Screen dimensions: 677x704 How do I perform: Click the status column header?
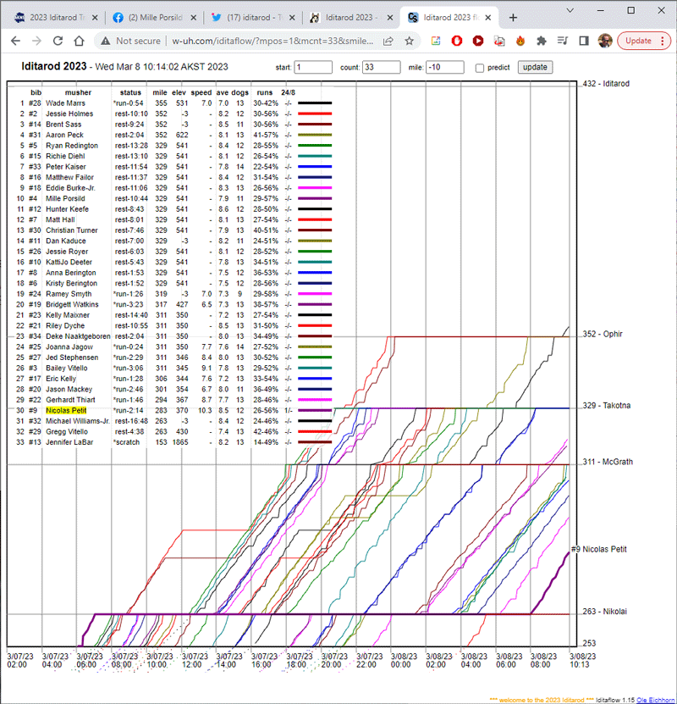[x=130, y=92]
